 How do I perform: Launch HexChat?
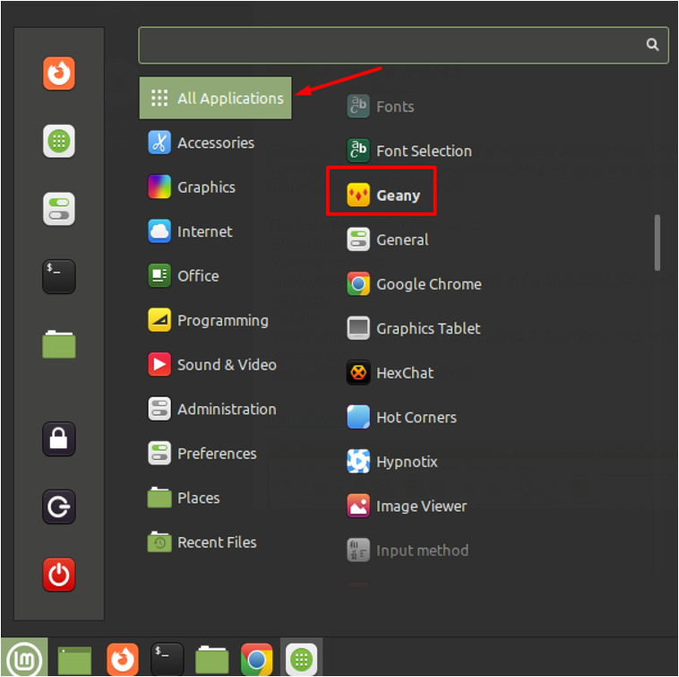pyautogui.click(x=391, y=373)
